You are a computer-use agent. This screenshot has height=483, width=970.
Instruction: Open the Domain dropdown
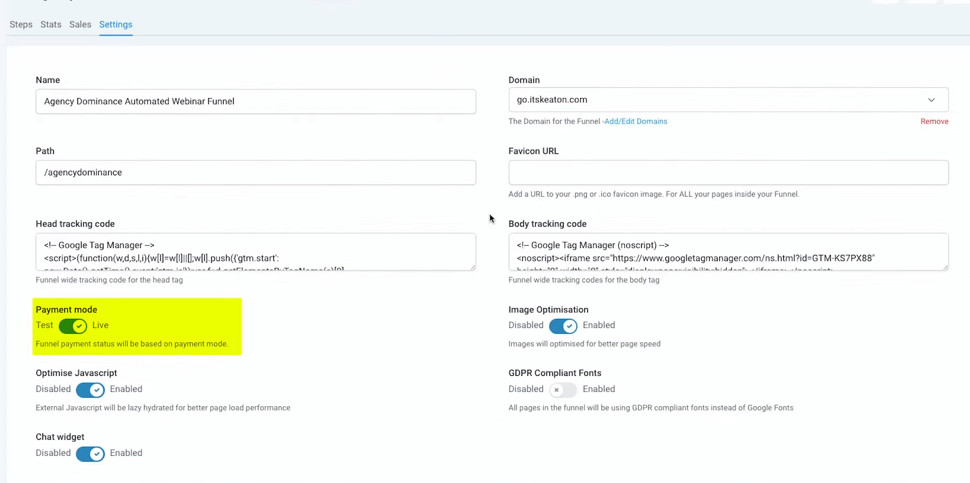(x=728, y=100)
